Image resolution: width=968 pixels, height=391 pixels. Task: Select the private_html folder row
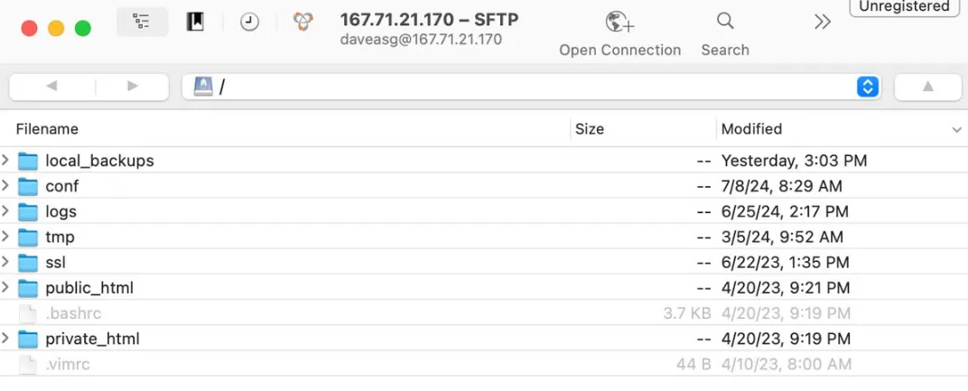coord(92,340)
